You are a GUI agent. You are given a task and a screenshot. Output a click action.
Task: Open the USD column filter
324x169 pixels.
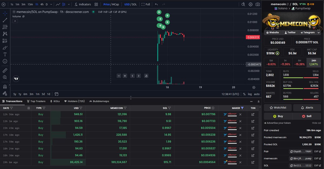[81, 108]
